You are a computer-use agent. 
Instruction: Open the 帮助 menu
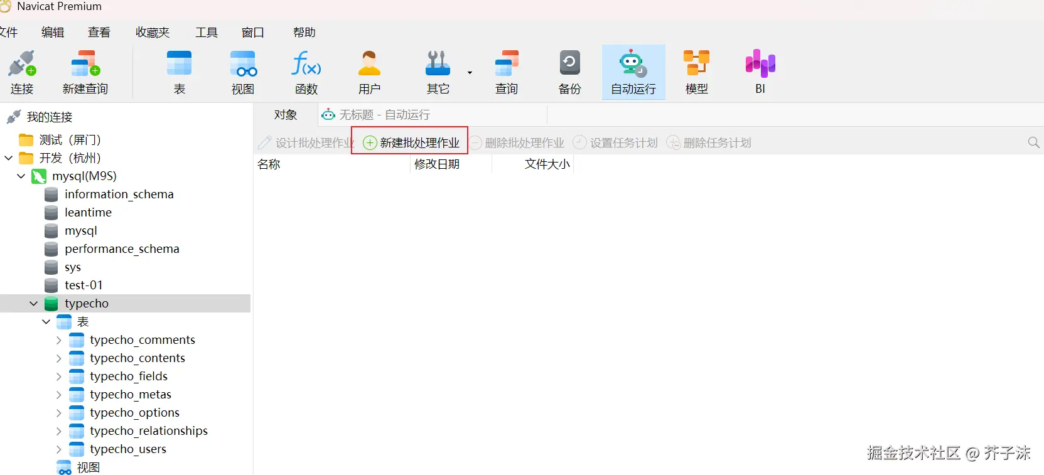(304, 32)
